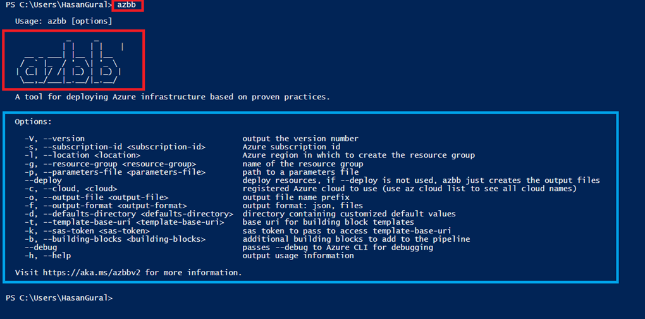The height and width of the screenshot is (319, 645).
Task: Click the '--debug' option
Action: [x=40, y=247]
